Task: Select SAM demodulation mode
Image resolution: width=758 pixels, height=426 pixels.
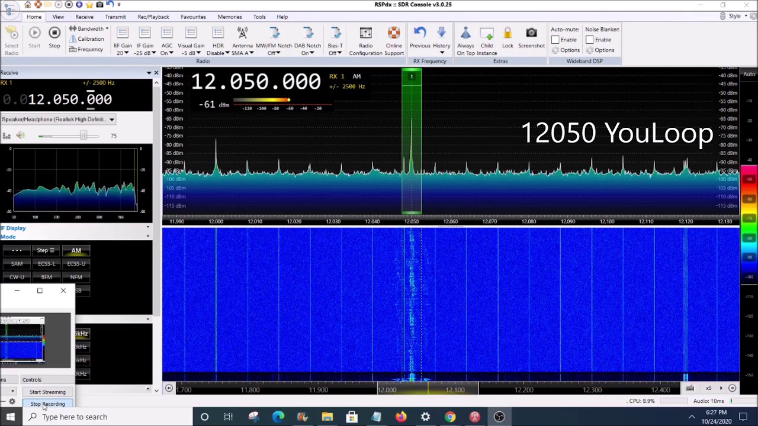Action: pyautogui.click(x=17, y=264)
